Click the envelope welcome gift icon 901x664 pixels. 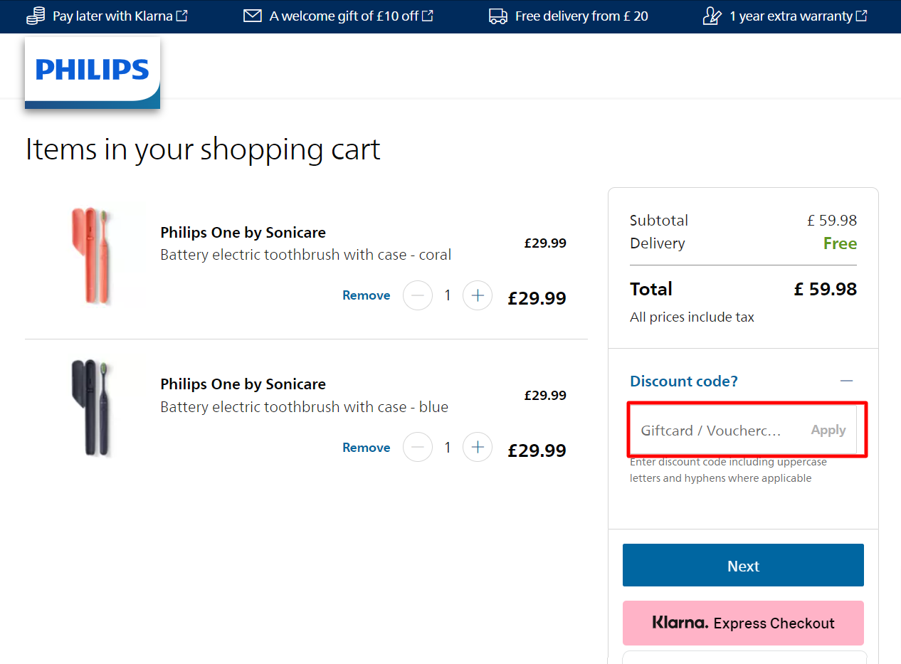click(253, 16)
